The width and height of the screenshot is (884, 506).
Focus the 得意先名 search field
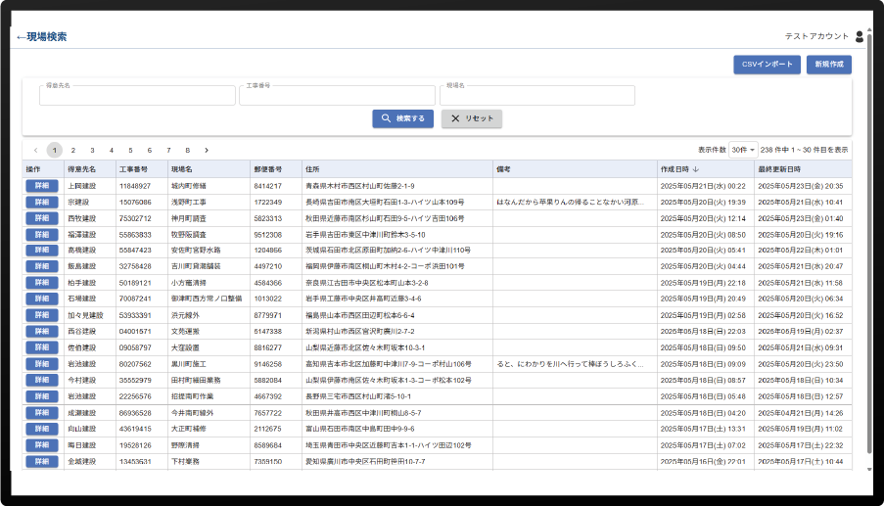click(x=137, y=96)
